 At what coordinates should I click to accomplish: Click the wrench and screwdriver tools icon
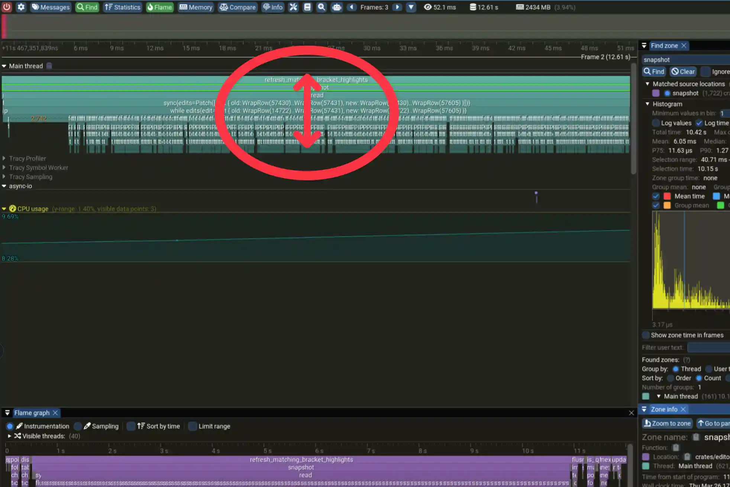coord(293,7)
